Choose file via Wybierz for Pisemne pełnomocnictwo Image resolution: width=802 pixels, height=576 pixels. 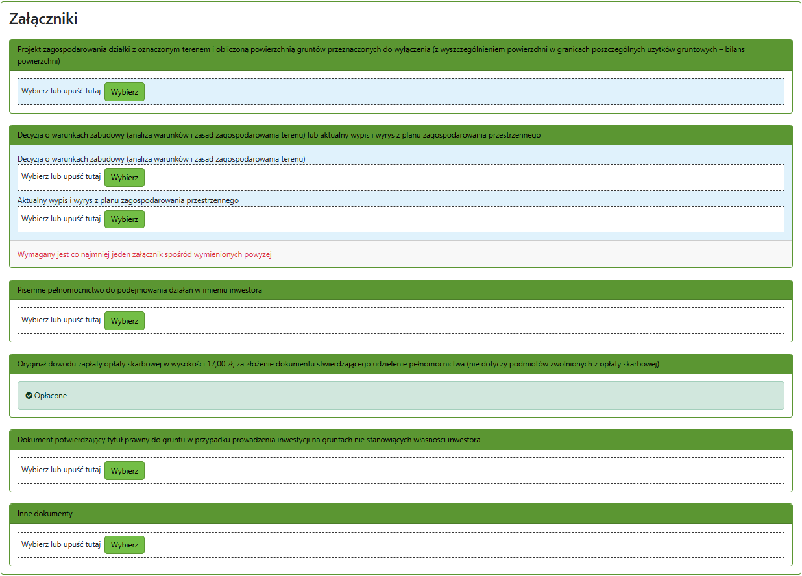(x=125, y=321)
